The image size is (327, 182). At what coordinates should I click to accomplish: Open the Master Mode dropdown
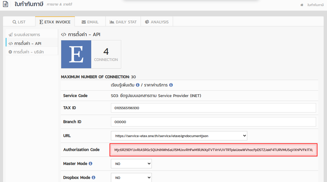coord(131,164)
